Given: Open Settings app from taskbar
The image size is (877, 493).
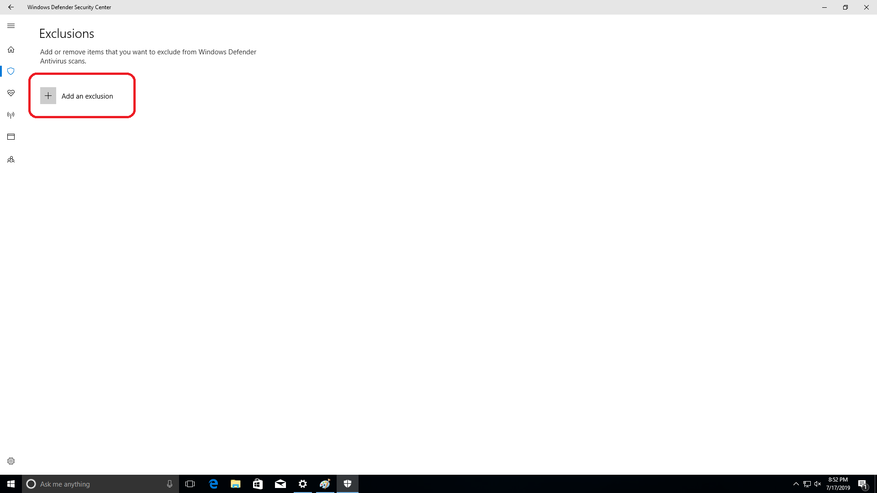Looking at the screenshot, I should coord(303,484).
